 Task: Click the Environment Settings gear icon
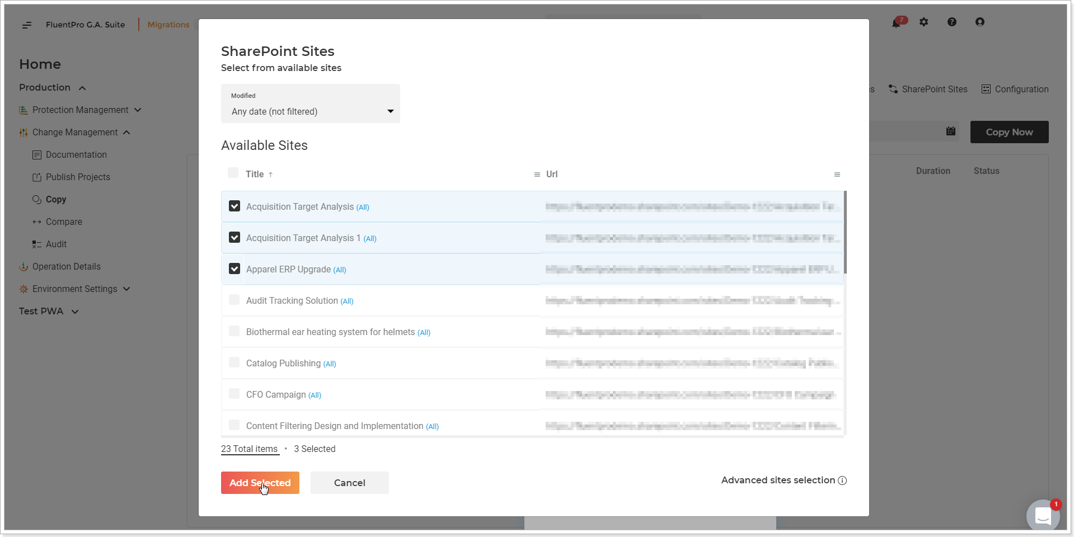coord(24,289)
